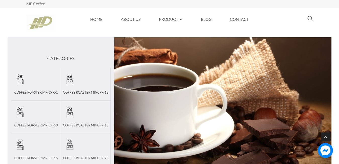339x164 pixels.
Task: Click the coffee cup banner image
Action: click(x=223, y=101)
